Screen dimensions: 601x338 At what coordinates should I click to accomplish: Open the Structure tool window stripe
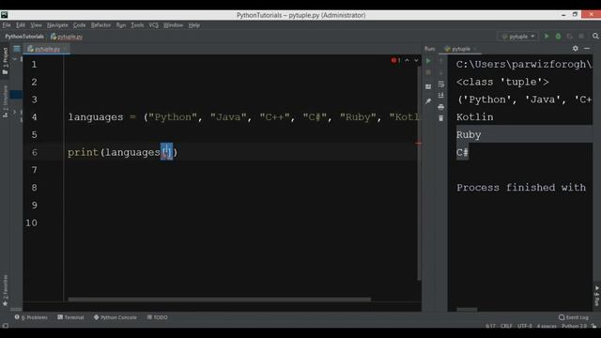tap(5, 101)
